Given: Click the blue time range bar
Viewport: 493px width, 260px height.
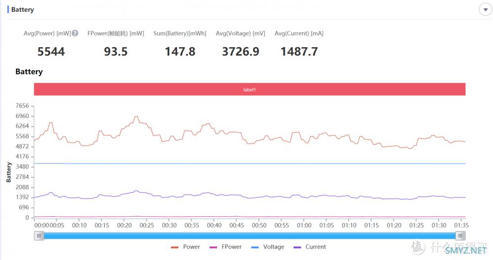Looking at the screenshot, I should tap(249, 236).
